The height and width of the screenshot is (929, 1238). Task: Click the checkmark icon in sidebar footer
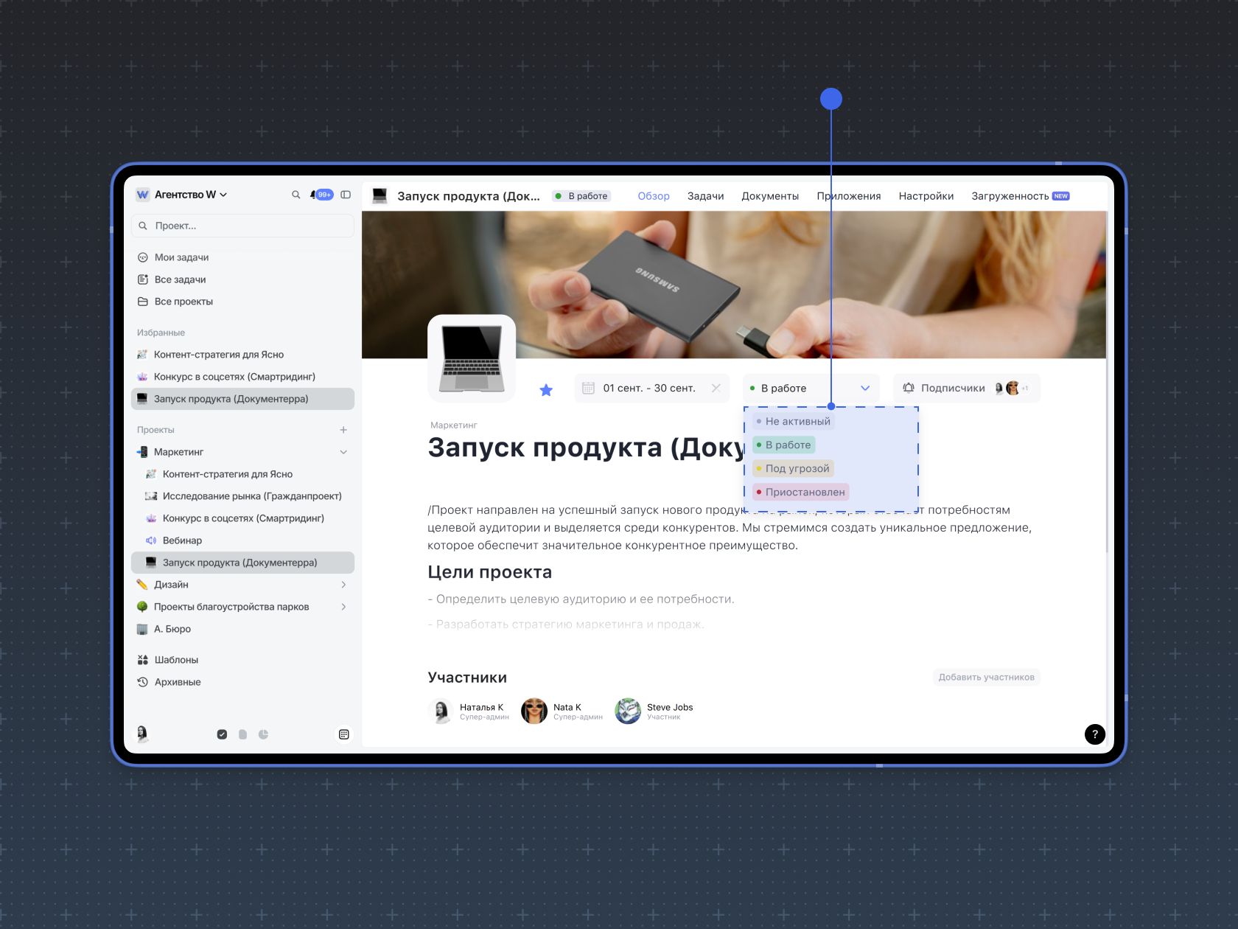[x=222, y=734]
